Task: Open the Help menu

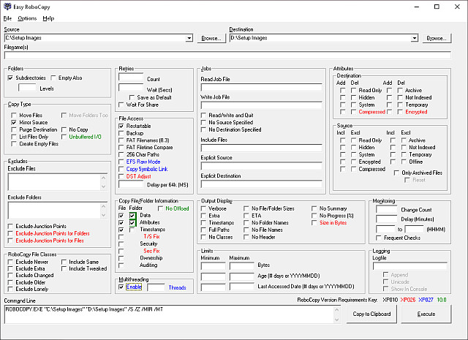Action: pyautogui.click(x=48, y=18)
